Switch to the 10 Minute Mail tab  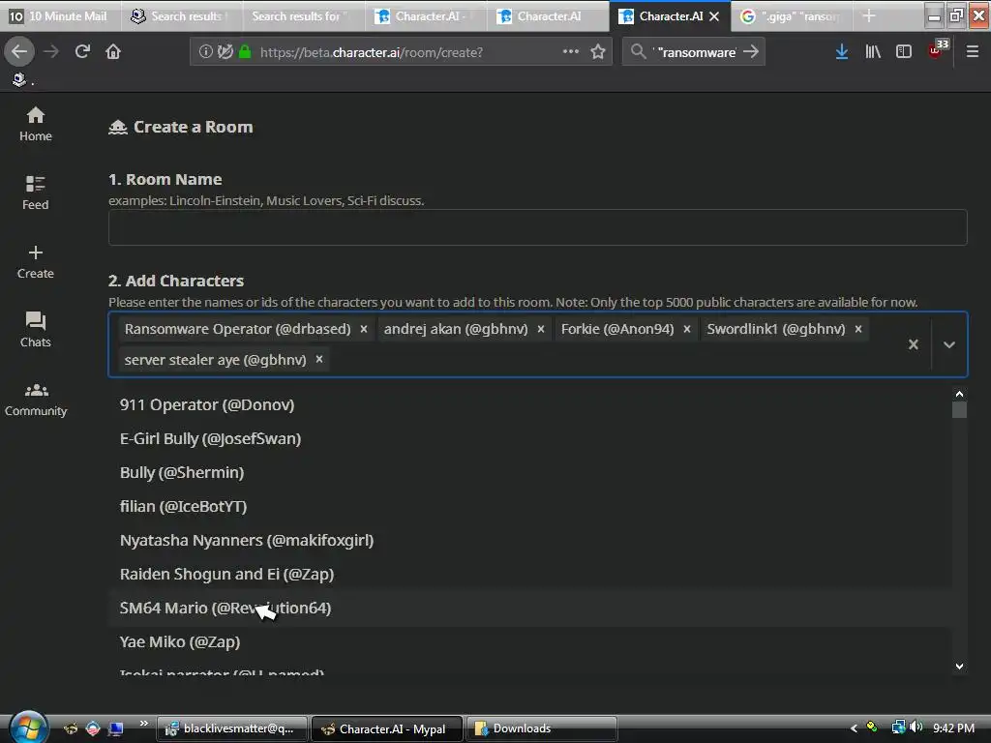point(60,15)
